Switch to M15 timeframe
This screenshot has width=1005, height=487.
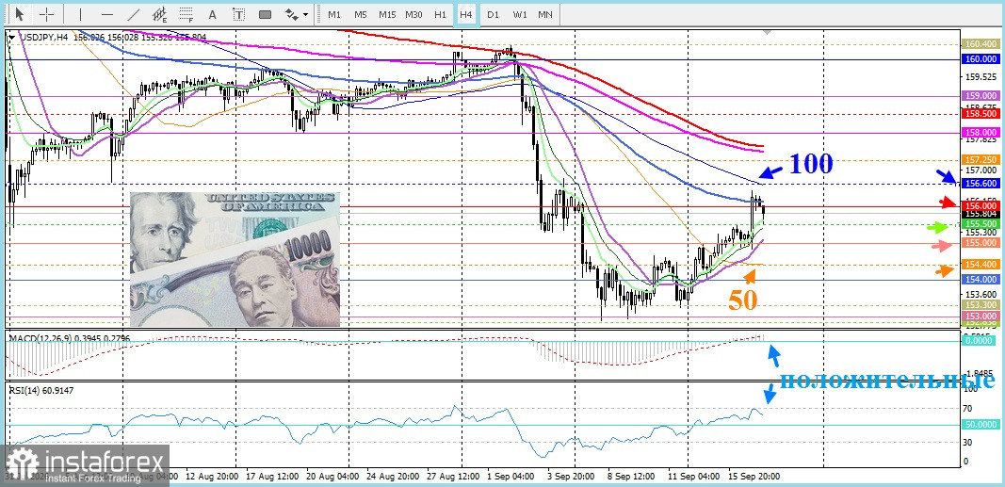[x=386, y=14]
